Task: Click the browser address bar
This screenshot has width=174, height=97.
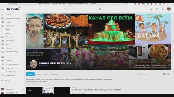Action: point(68,4)
